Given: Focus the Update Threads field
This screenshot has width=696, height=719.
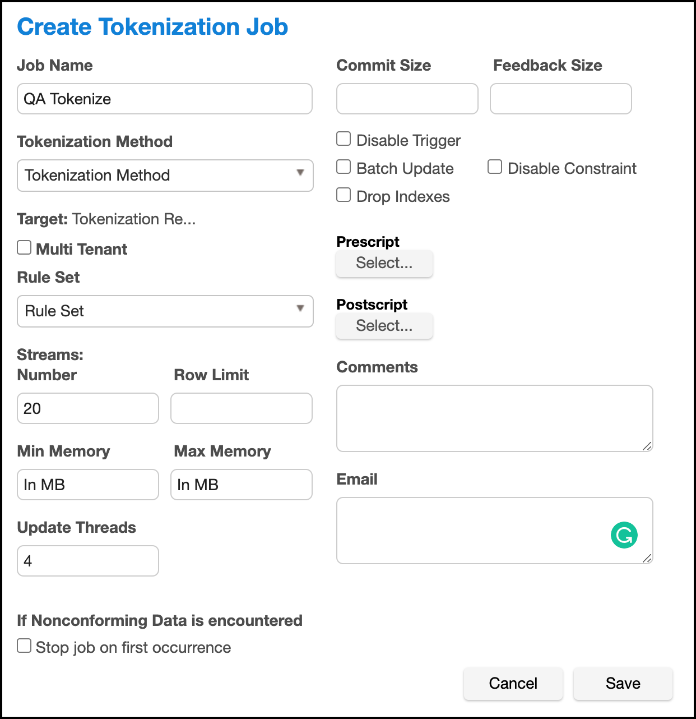Looking at the screenshot, I should (x=88, y=561).
